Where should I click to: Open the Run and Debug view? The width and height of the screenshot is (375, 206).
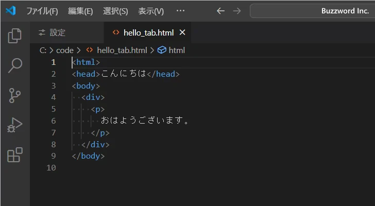(15, 125)
